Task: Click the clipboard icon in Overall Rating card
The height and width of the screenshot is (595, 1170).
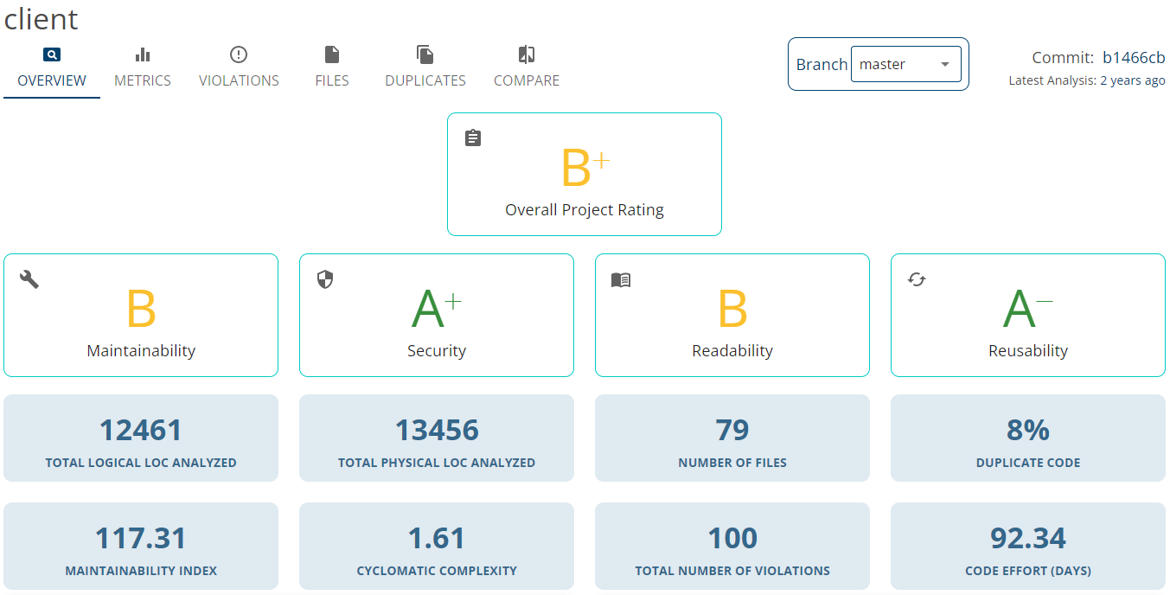Action: coord(473,138)
